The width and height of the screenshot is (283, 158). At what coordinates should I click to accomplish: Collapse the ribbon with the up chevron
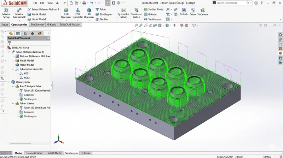click(280, 20)
